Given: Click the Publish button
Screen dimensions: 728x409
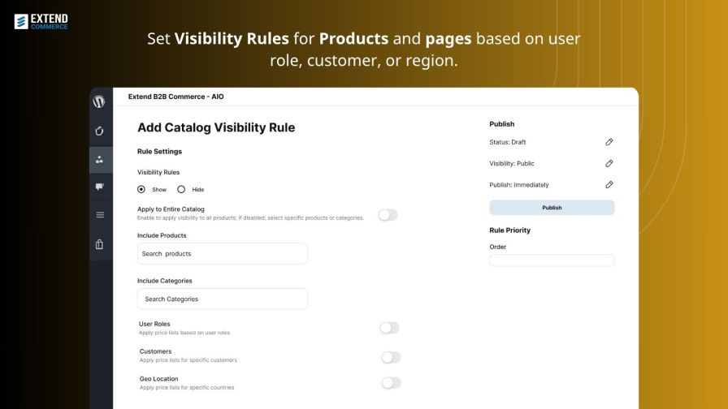Looking at the screenshot, I should coord(552,208).
